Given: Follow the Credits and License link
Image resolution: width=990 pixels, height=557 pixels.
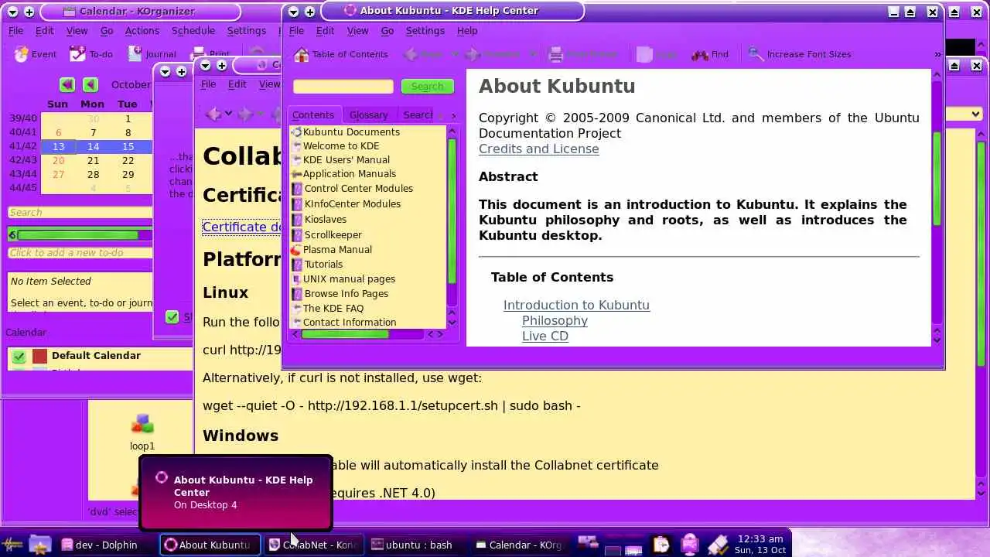Looking at the screenshot, I should pos(538,149).
